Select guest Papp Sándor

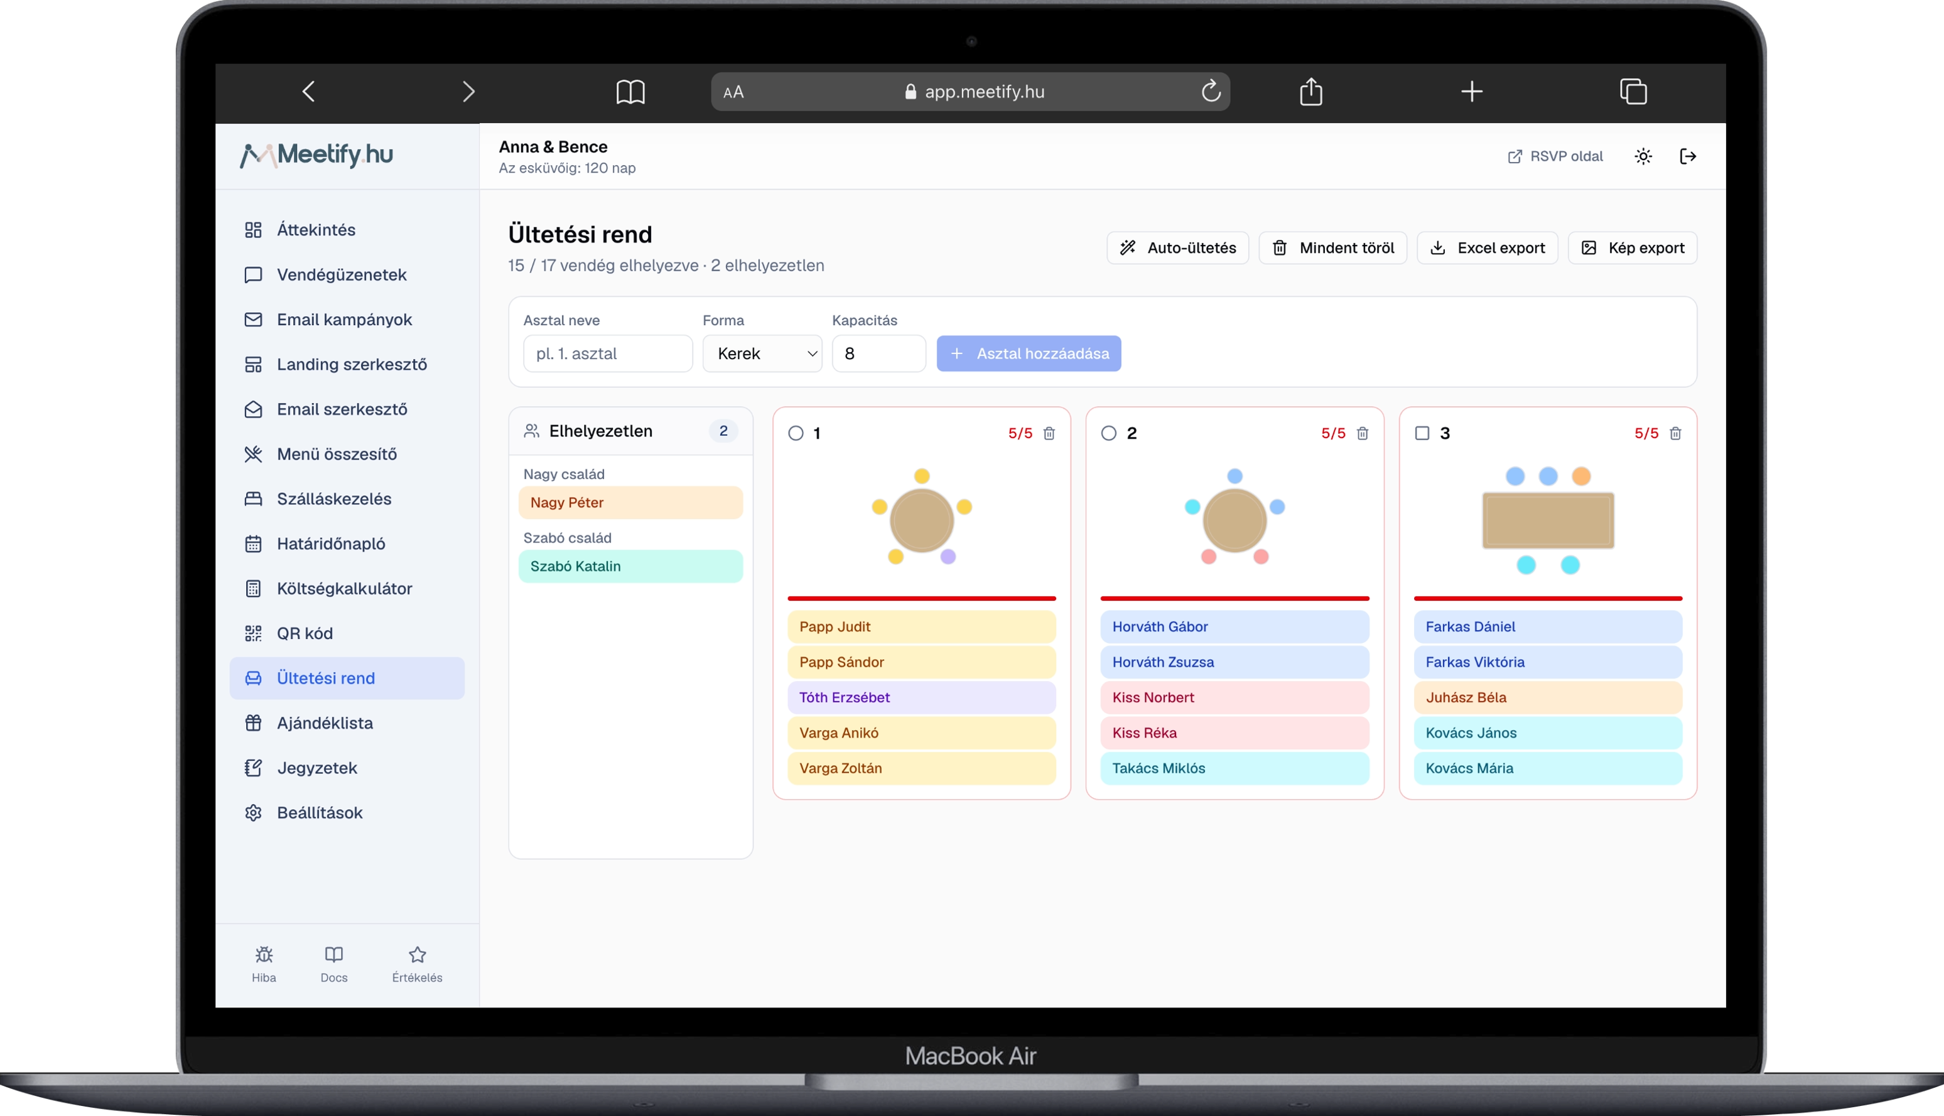(921, 662)
